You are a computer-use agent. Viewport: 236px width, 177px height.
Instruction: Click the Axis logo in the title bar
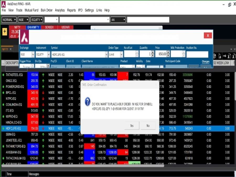pos(3,4)
